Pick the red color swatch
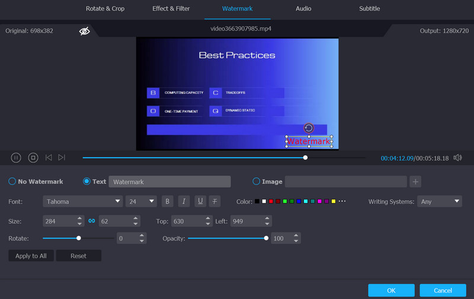The image size is (474, 299). (271, 201)
